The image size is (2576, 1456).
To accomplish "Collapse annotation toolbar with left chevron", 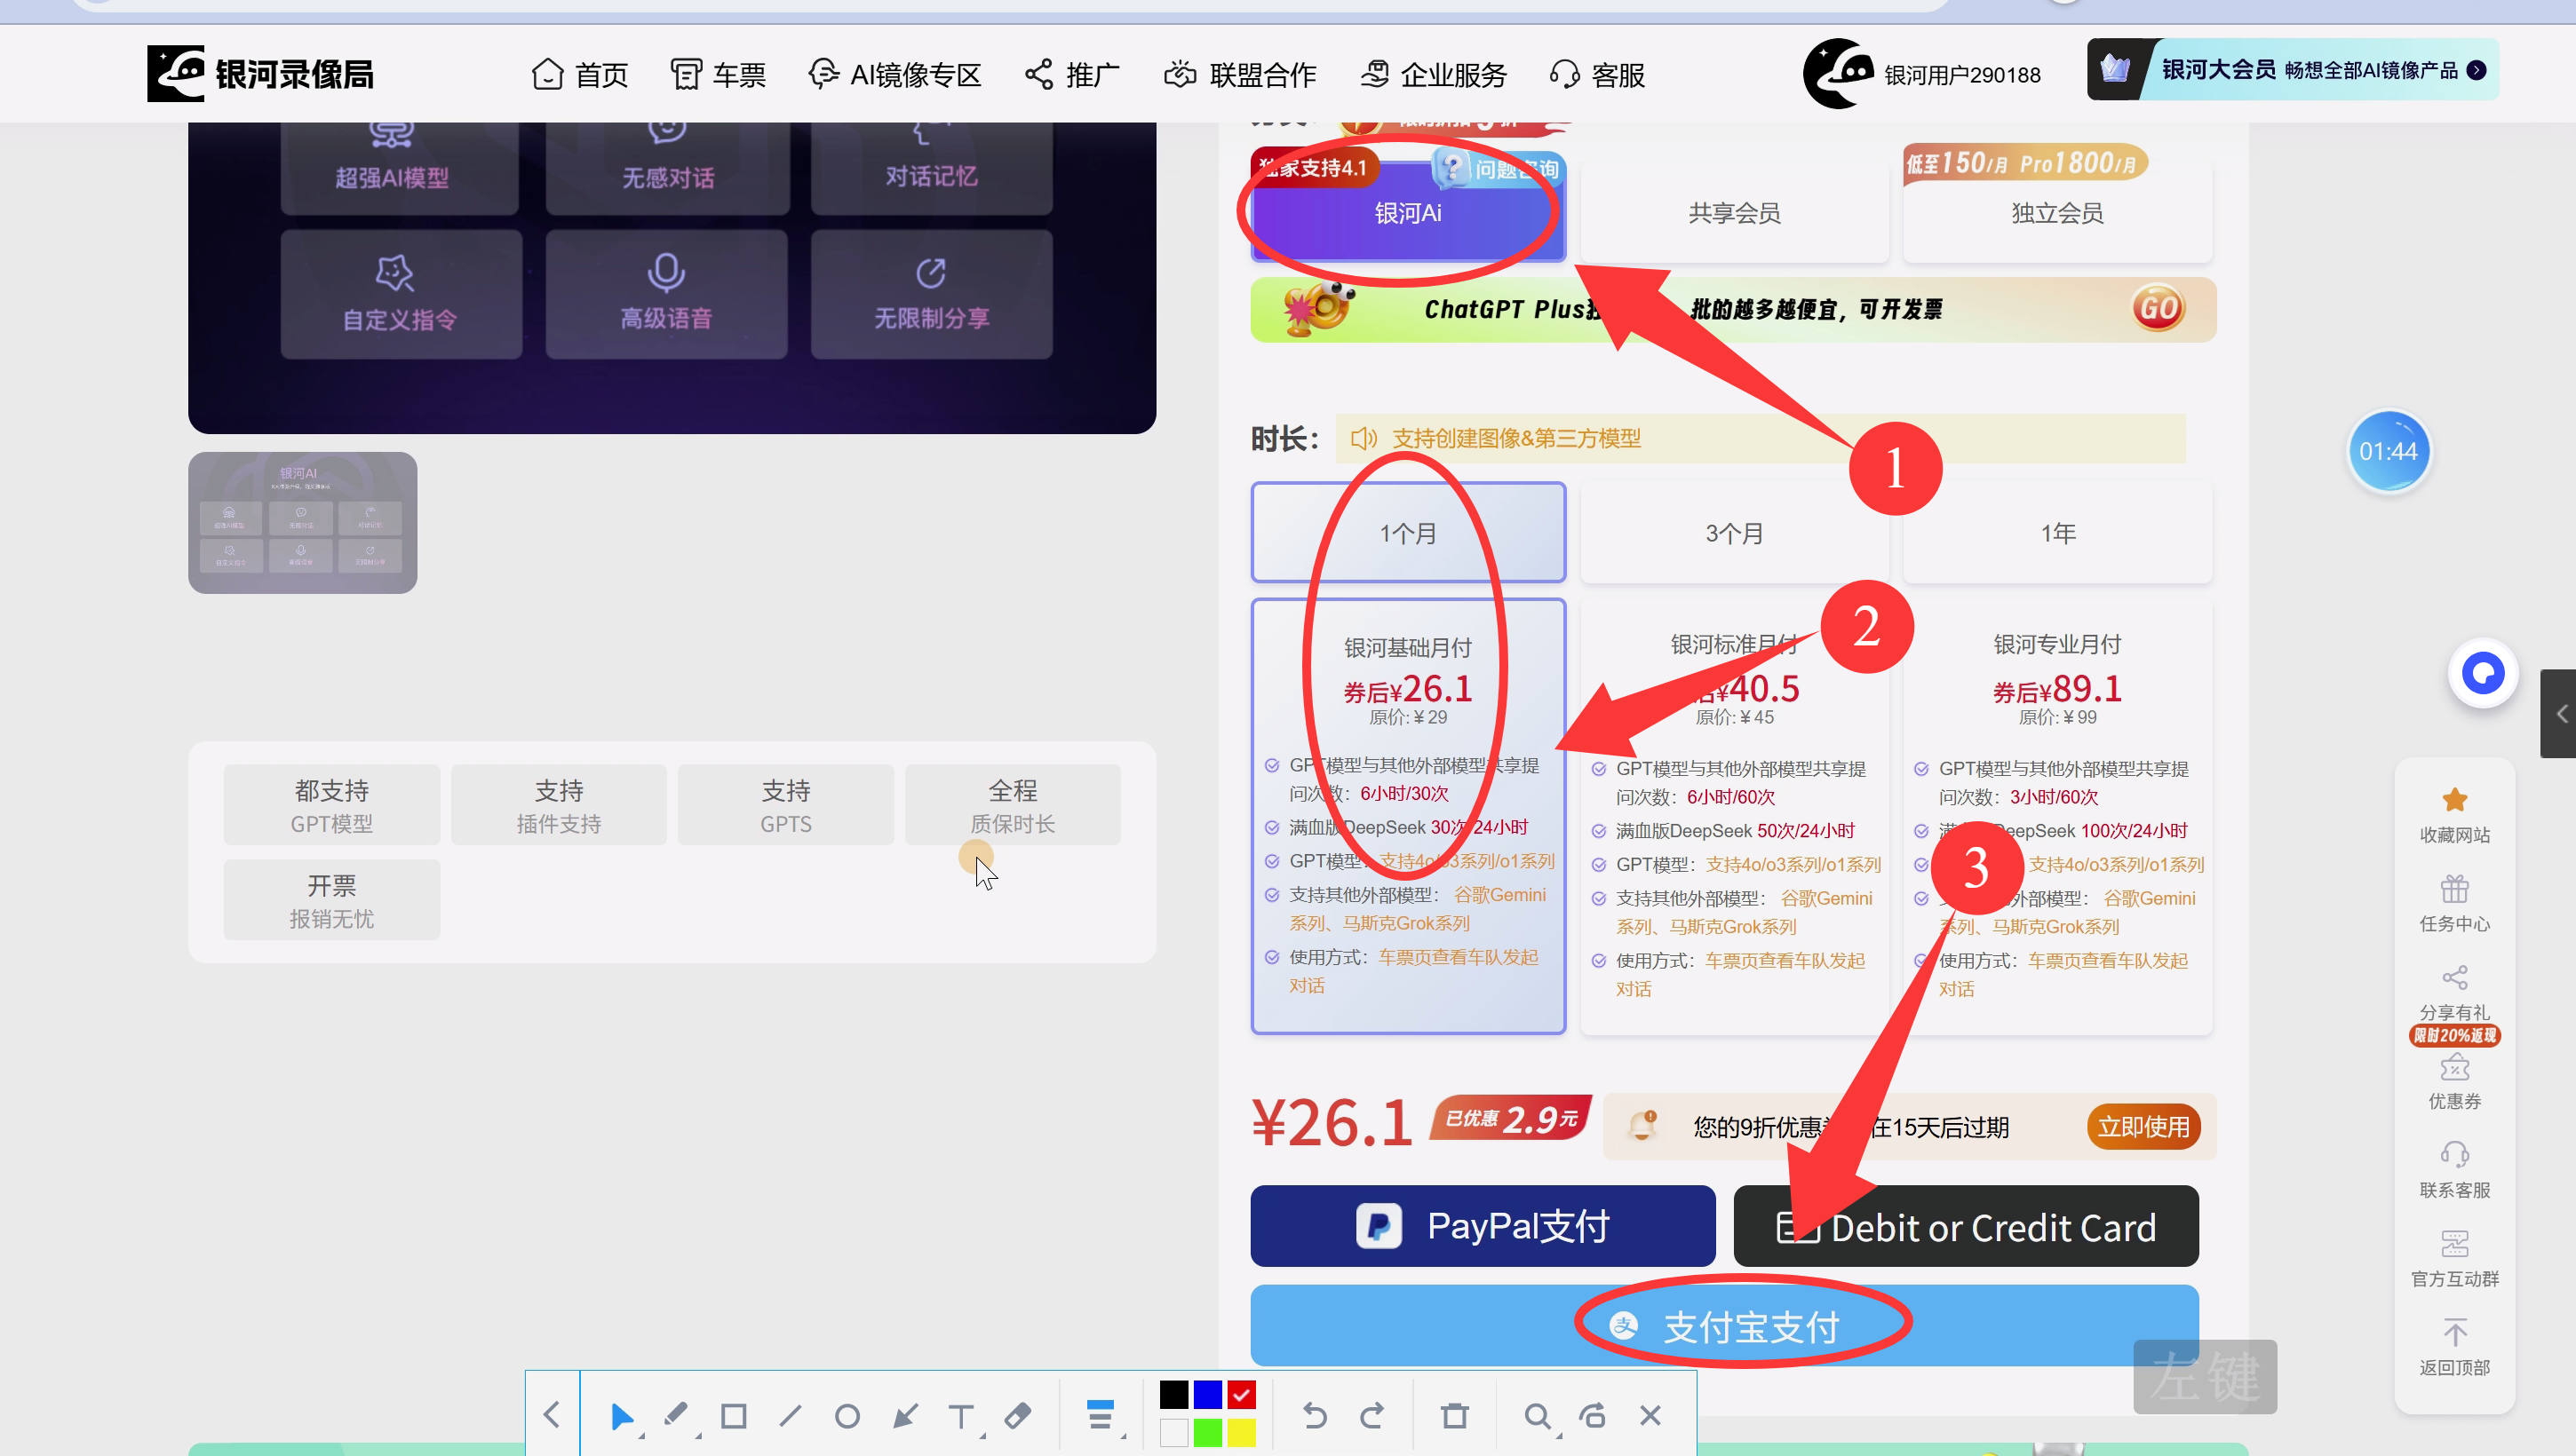I will coord(552,1416).
